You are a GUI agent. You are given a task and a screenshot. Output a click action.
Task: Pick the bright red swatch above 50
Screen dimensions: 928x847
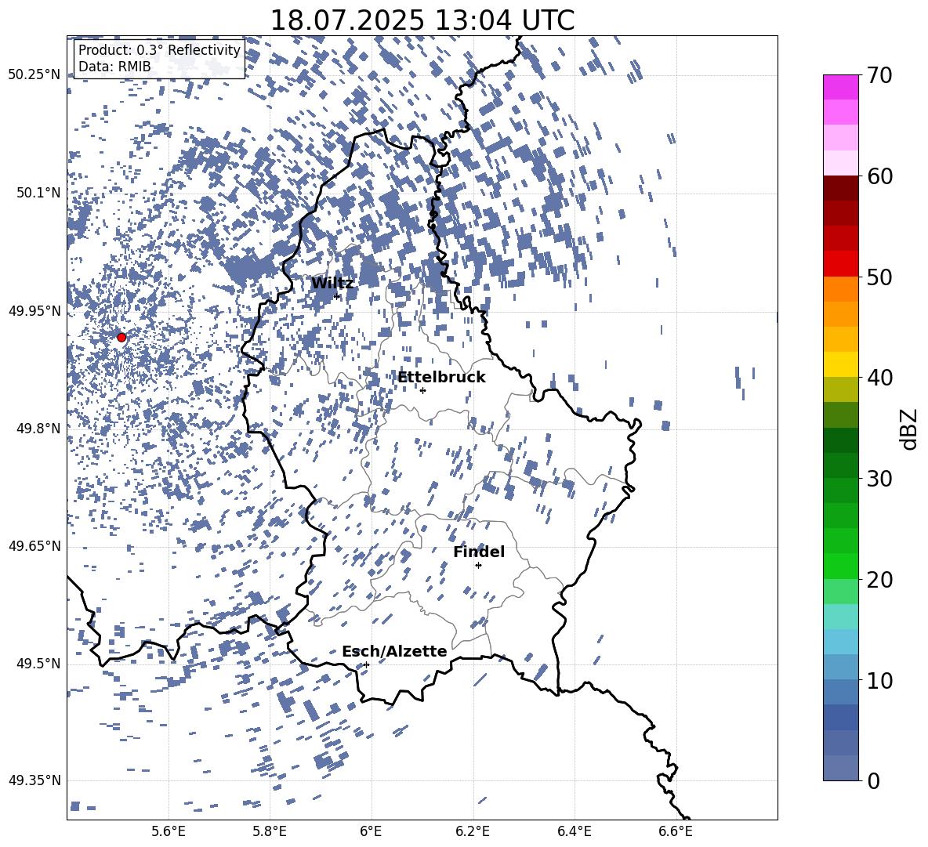pyautogui.click(x=841, y=264)
